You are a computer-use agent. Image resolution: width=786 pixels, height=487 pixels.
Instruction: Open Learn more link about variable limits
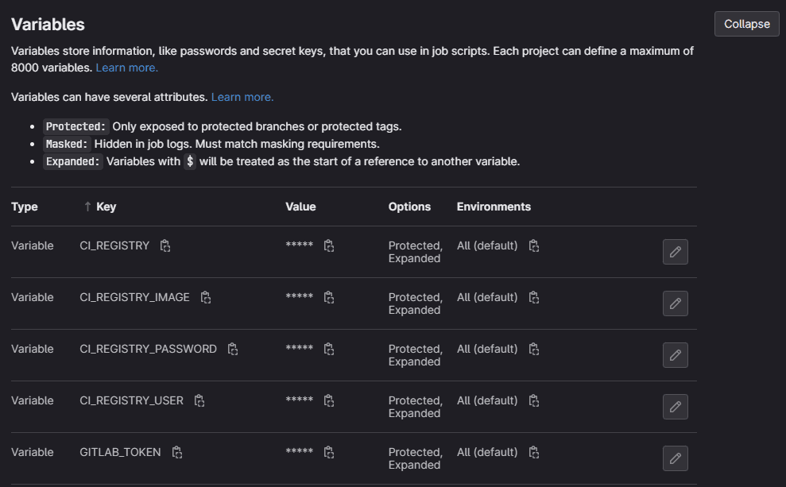pyautogui.click(x=126, y=68)
